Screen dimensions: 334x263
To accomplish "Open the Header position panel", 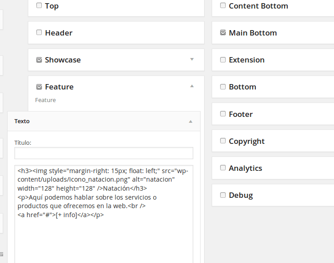I will pyautogui.click(x=116, y=33).
